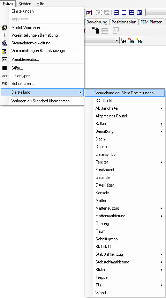Switch to the Positionsplan tab
Screen dimensions: 166x298
point(124,22)
